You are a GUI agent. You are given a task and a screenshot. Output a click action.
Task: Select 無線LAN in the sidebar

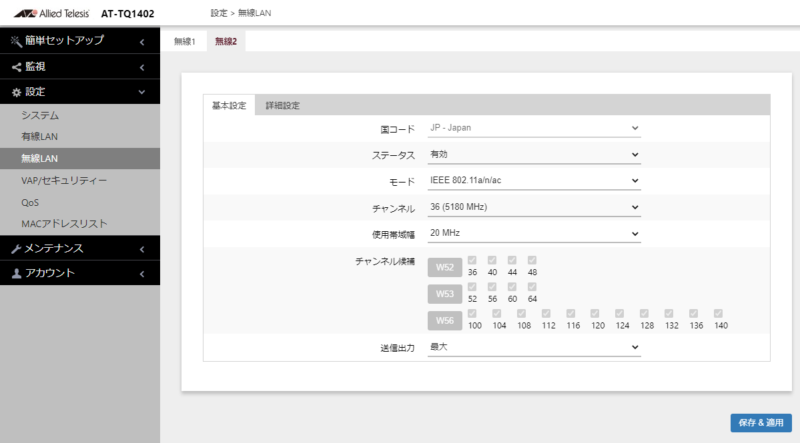click(80, 159)
